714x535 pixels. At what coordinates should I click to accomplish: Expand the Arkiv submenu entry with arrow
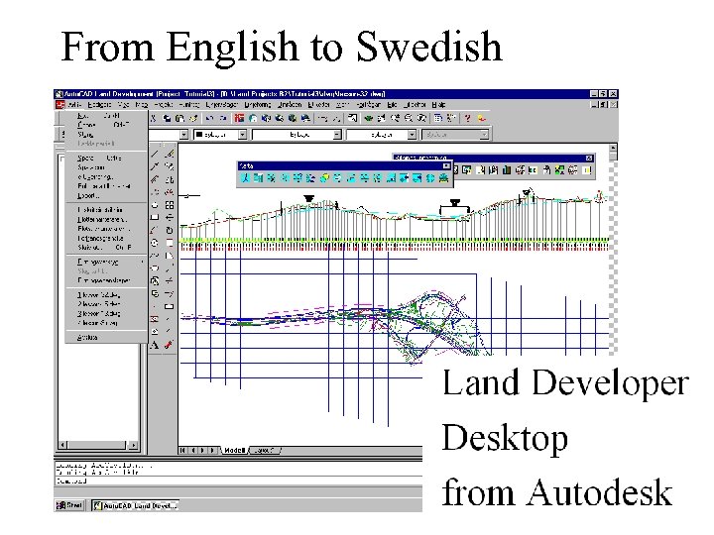(106, 262)
